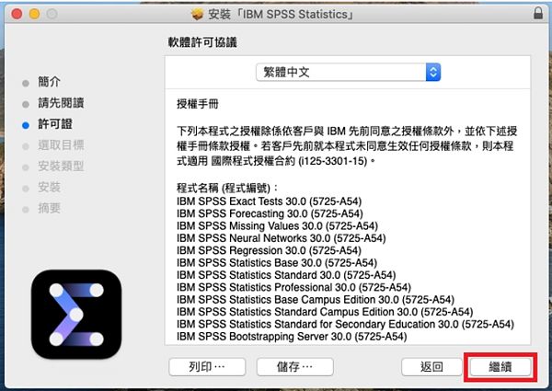The image size is (552, 391).
Task: Select the 摘要 step in the sidebar
Action: [51, 208]
